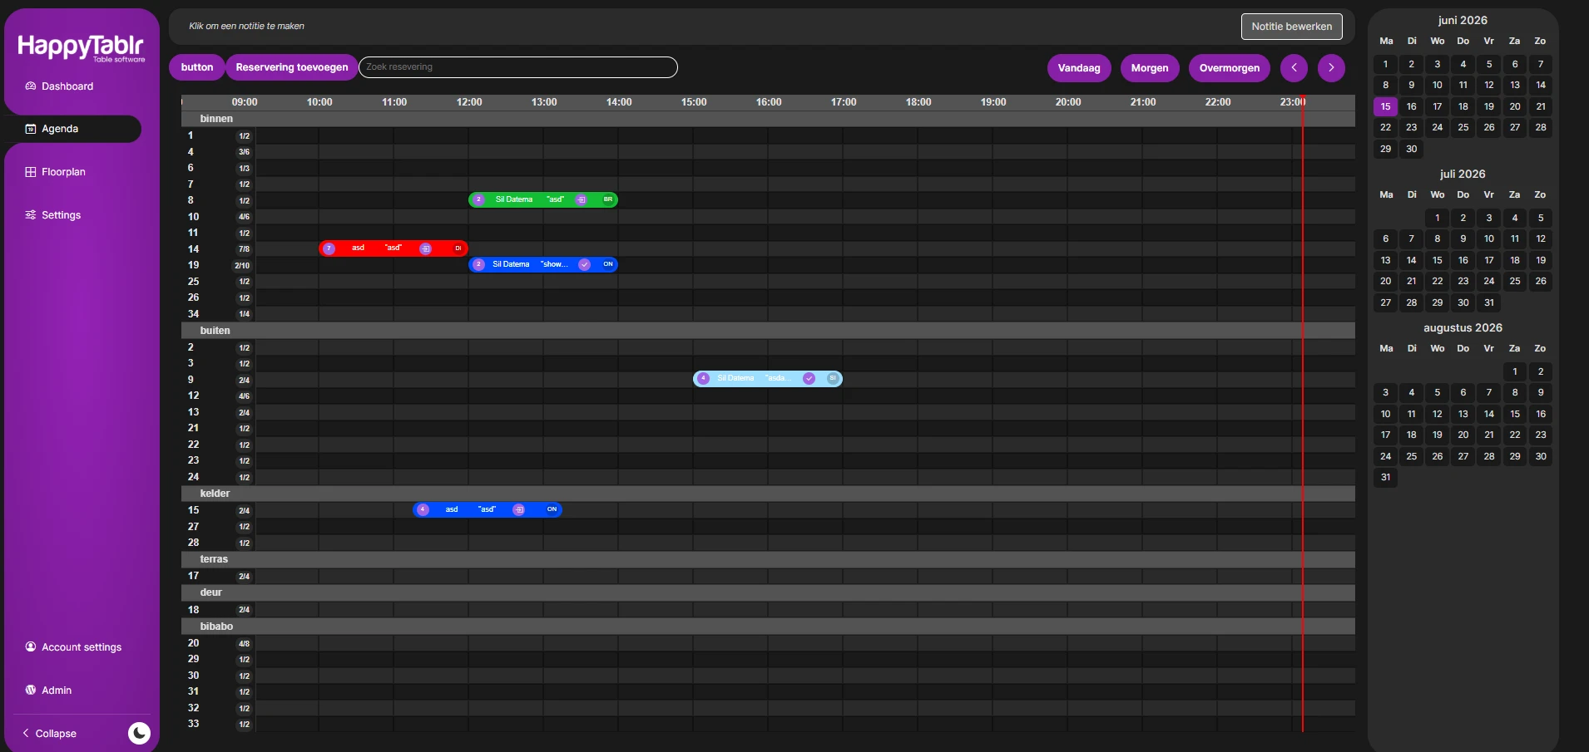Open Account settings
The height and width of the screenshot is (752, 1589).
(x=73, y=647)
